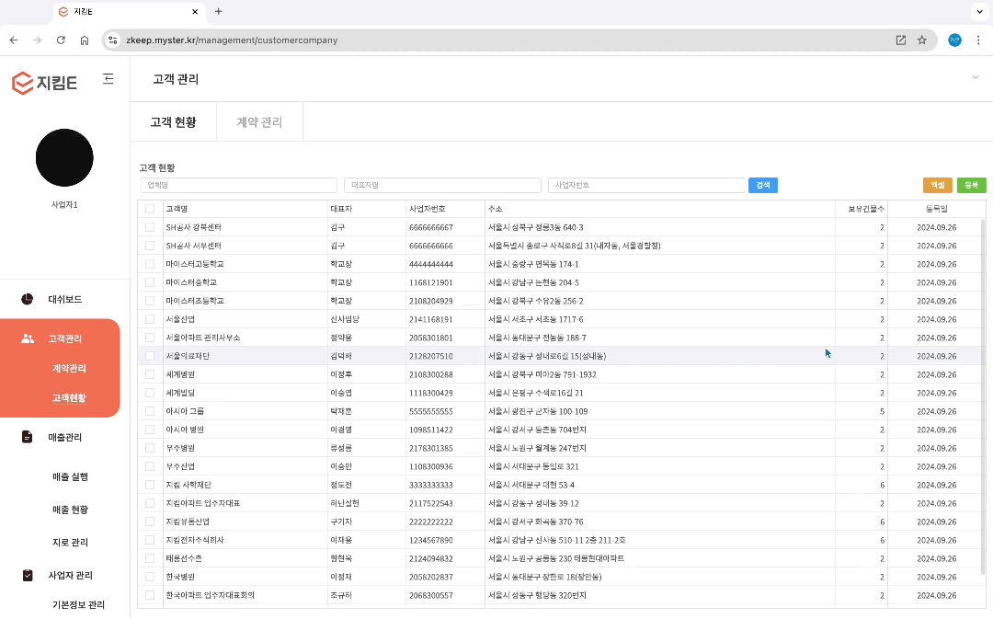Check the box for SH공사 강북센터 row
The image size is (993, 619).
pyautogui.click(x=150, y=227)
